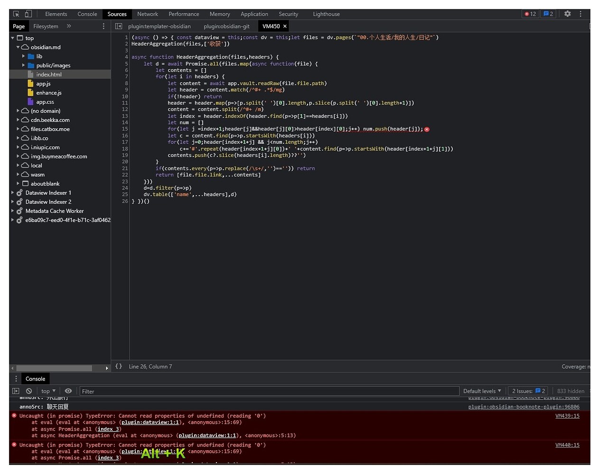The width and height of the screenshot is (599, 474).
Task: Toggle the console sidebar panel
Action: pyautogui.click(x=16, y=391)
